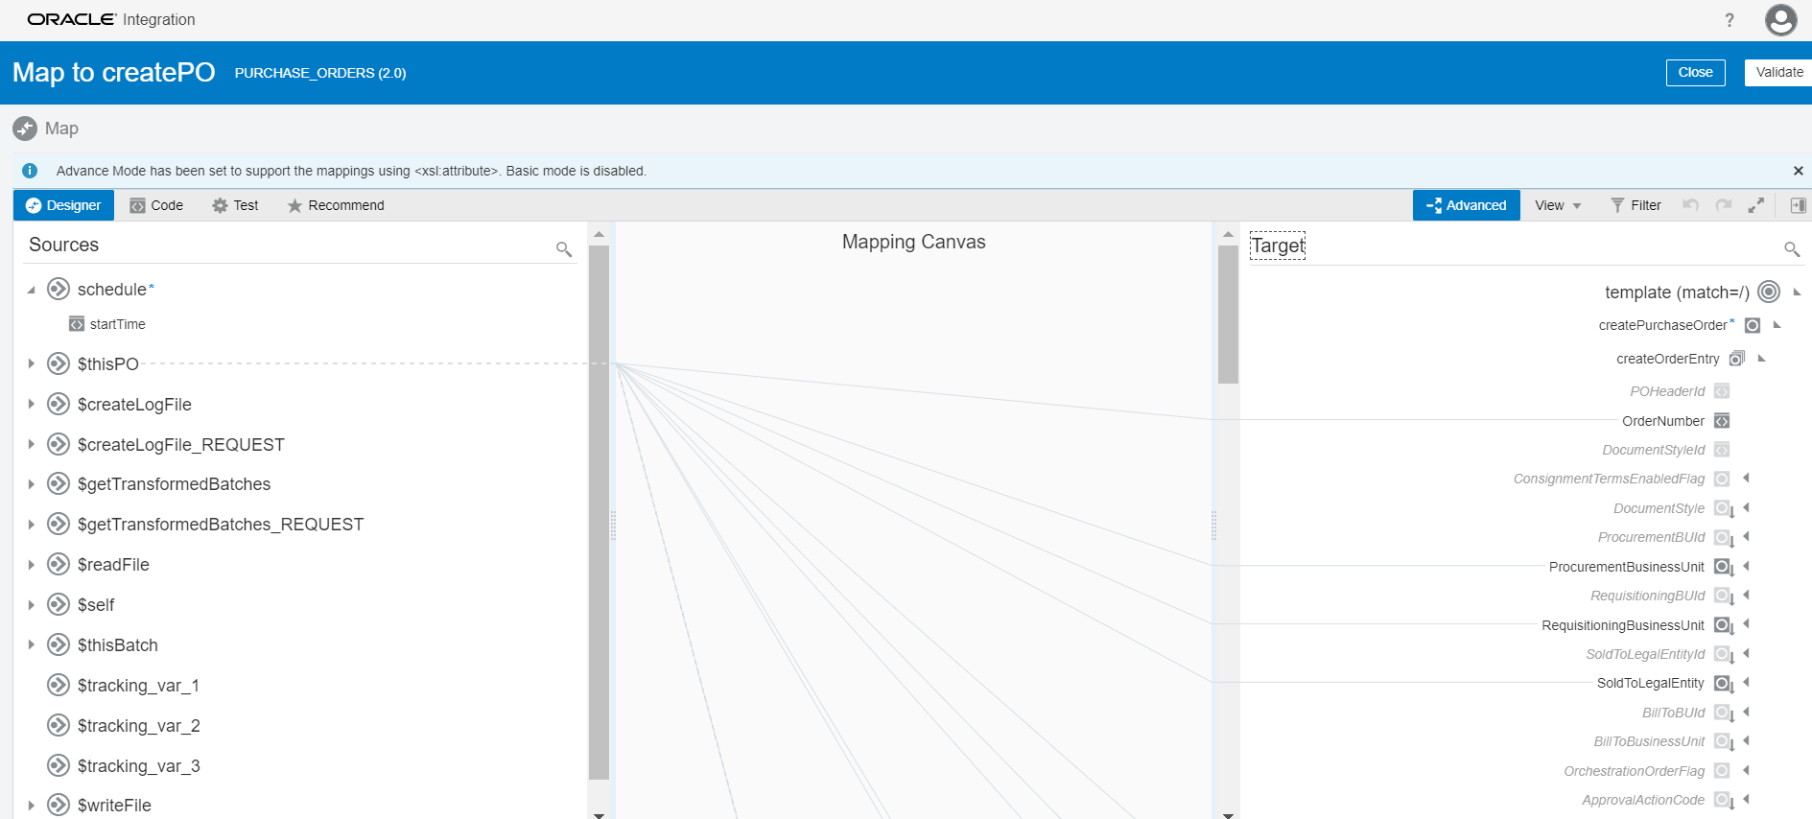Select the startTime source element
The width and height of the screenshot is (1812, 819).
point(107,324)
